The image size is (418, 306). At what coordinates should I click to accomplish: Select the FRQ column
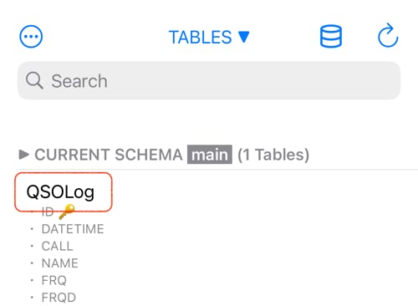coord(54,280)
